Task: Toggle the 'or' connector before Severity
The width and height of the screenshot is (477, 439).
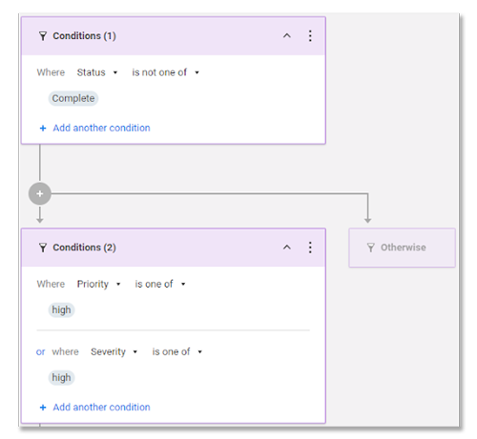Action: pos(40,352)
